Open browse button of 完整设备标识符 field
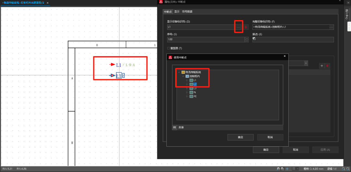351x172 pixels. point(331,27)
